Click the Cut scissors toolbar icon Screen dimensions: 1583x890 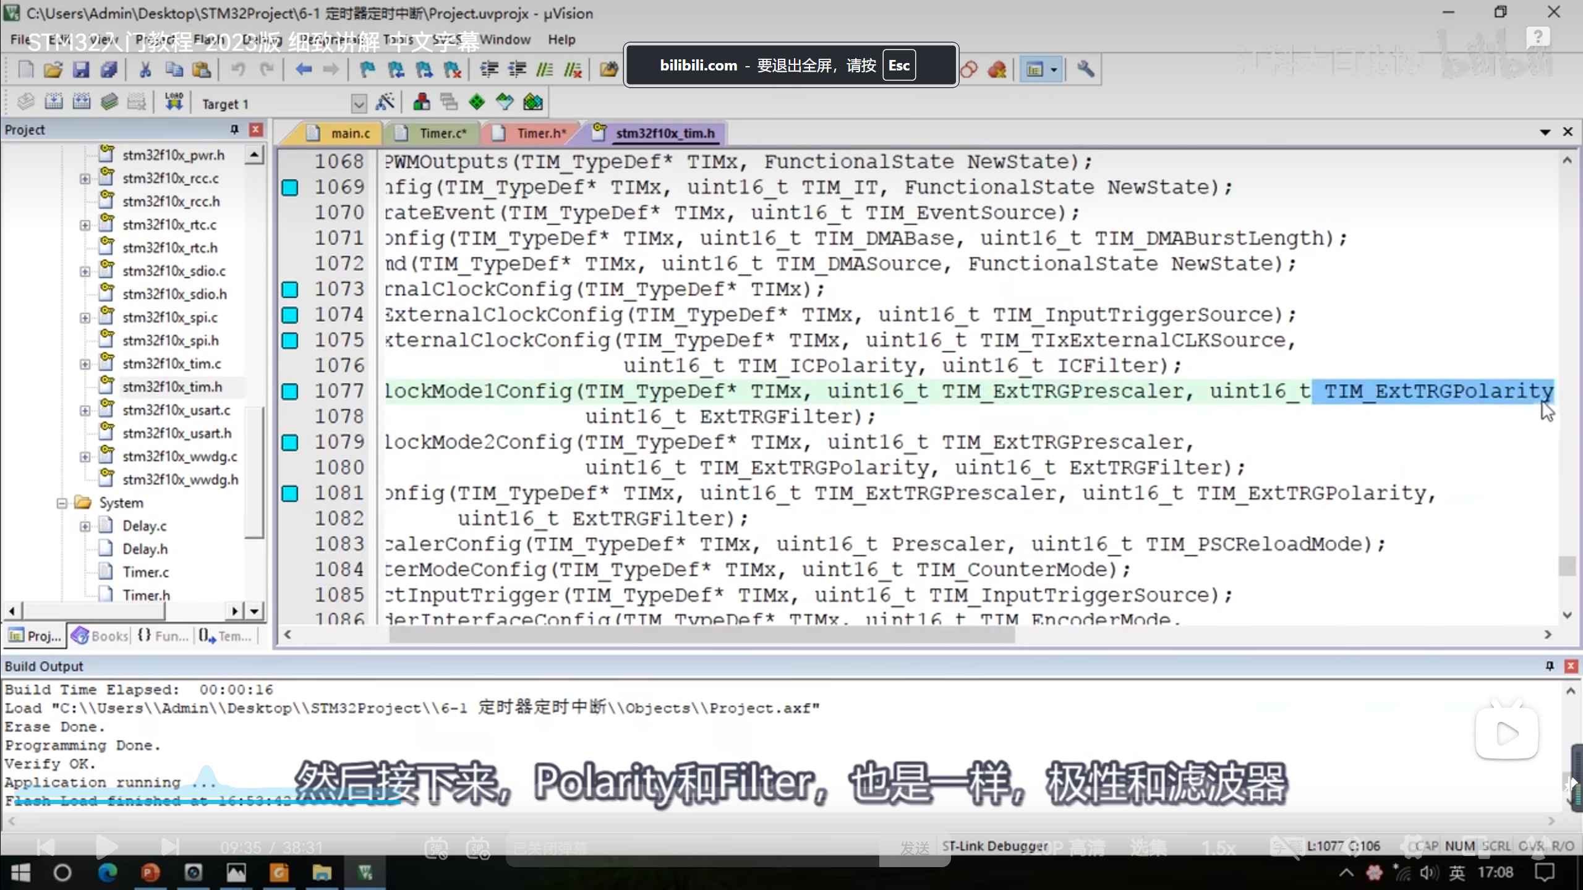click(145, 69)
